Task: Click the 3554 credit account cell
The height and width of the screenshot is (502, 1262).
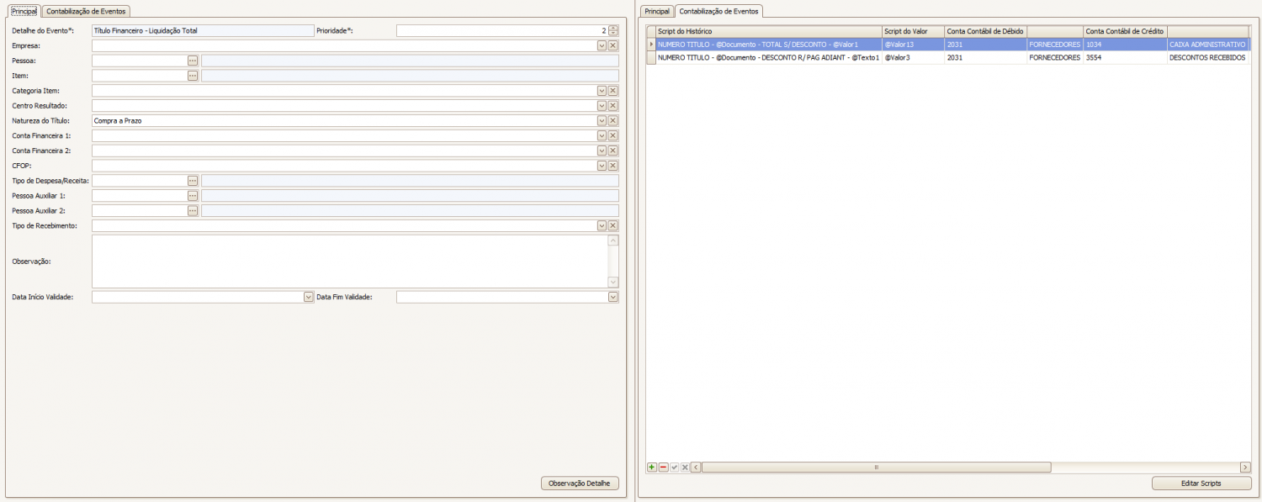Action: coord(1125,58)
